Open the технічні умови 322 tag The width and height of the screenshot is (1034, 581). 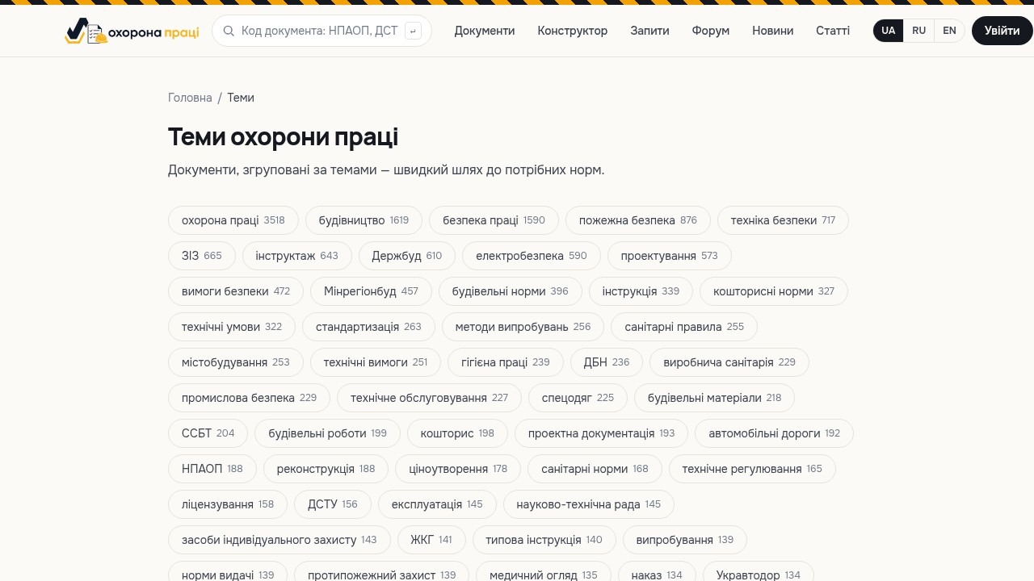tap(232, 327)
